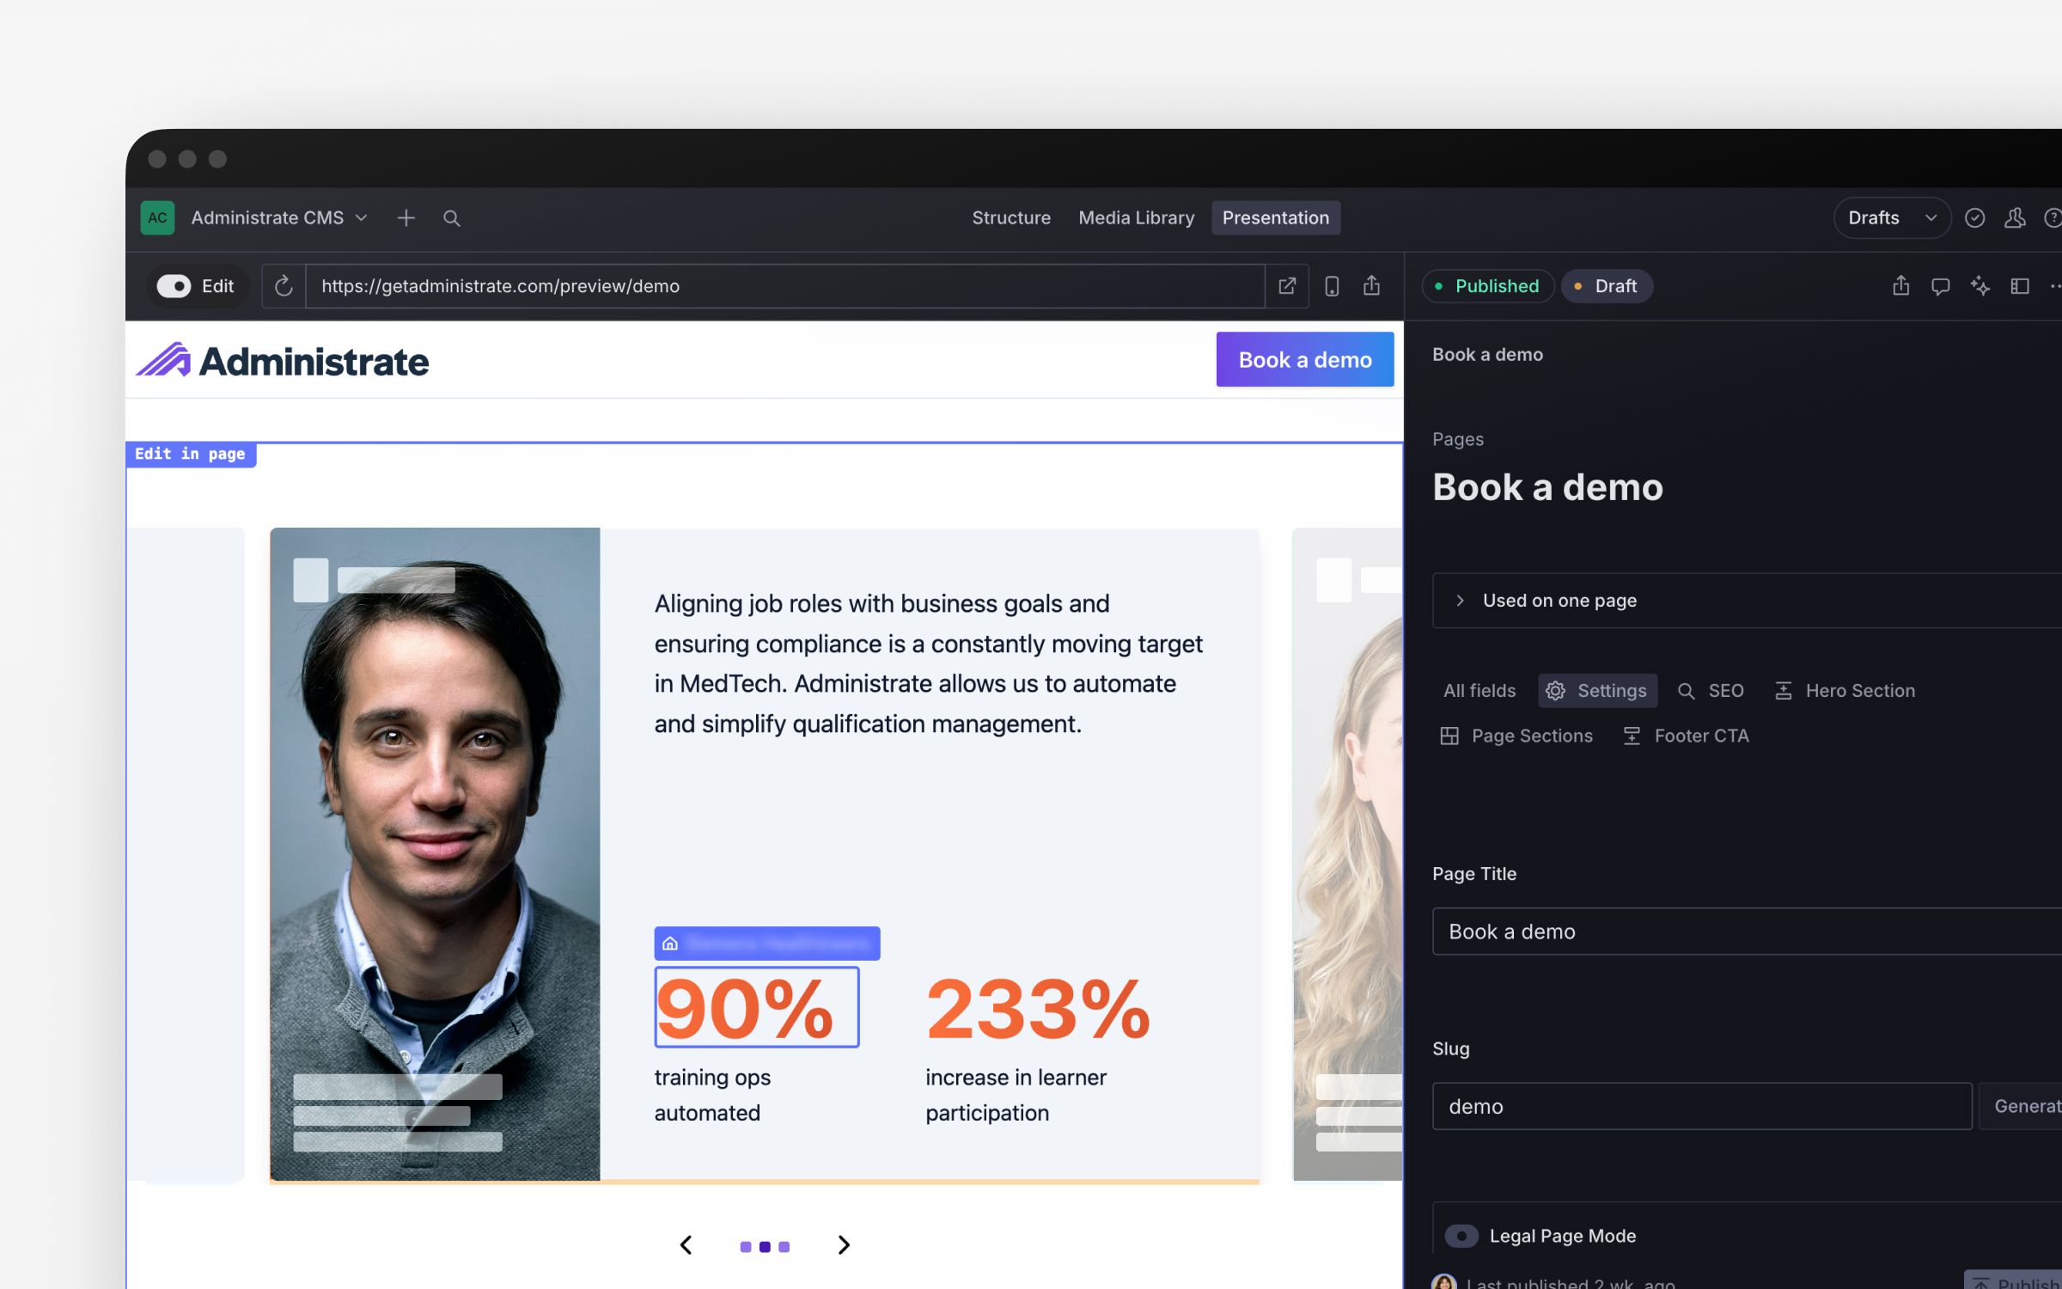
Task: Open the SEO field group tab
Action: pos(1711,691)
